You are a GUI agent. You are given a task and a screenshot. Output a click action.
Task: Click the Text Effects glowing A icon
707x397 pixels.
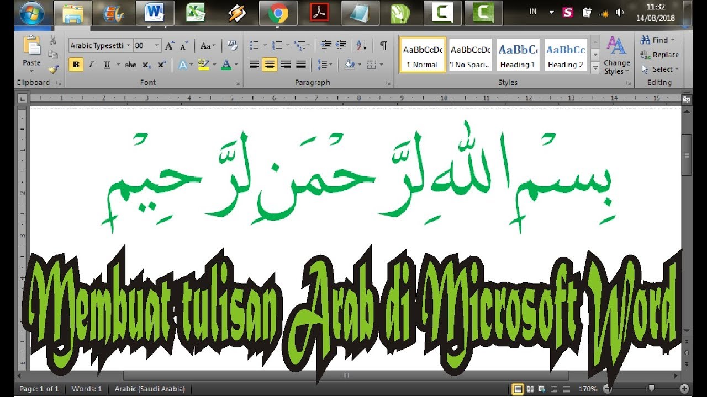pyautogui.click(x=183, y=65)
